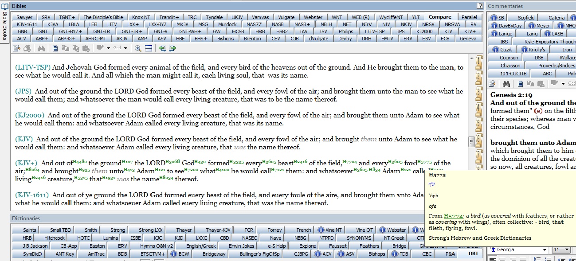Open the Georgia font dropdown

[x=545, y=250]
